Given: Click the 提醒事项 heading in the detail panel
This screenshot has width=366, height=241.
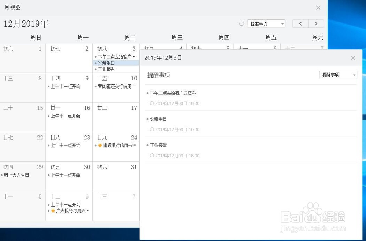Looking at the screenshot, I should click(x=159, y=75).
